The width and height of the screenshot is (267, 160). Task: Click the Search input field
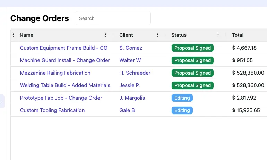(x=112, y=18)
